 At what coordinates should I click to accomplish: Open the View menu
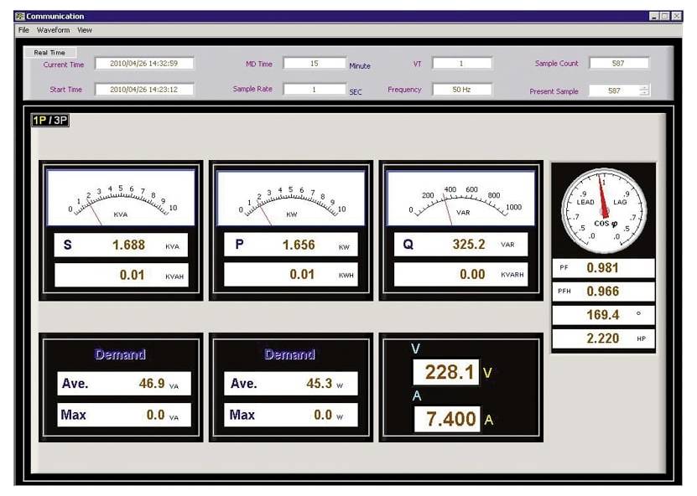85,30
